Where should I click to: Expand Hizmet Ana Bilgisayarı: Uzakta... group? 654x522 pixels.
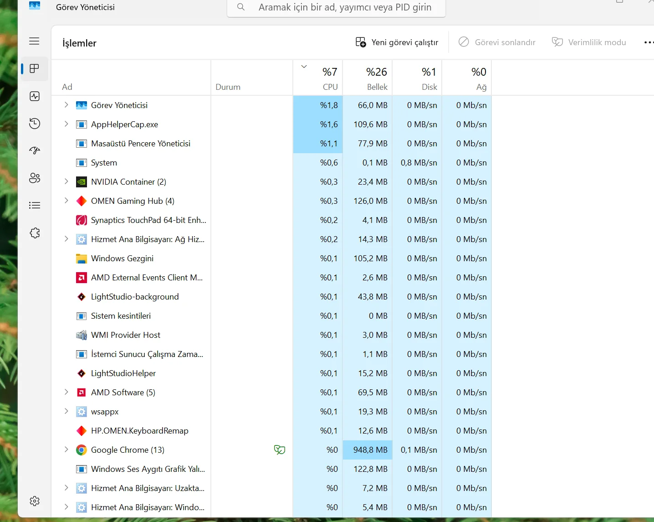click(66, 488)
